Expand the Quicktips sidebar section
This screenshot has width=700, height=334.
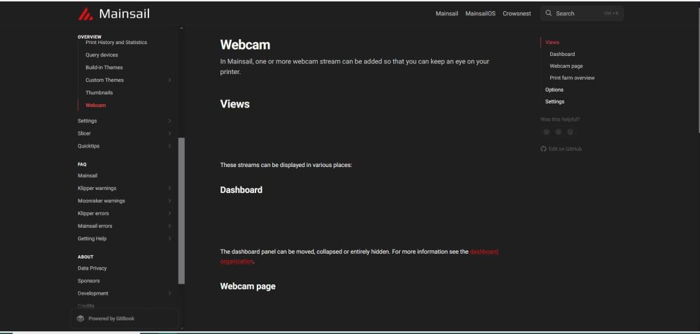(169, 146)
